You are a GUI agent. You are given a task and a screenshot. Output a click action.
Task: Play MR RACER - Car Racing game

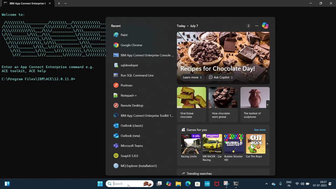point(212,148)
